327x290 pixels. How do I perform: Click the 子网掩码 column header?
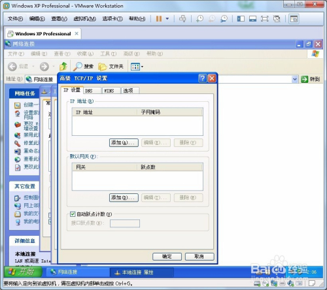(169, 112)
